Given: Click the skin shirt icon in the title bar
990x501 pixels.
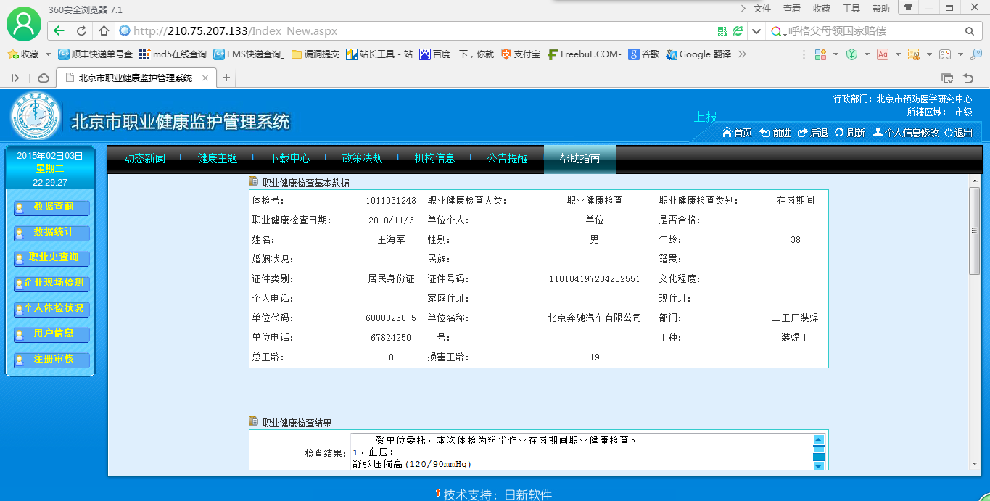Looking at the screenshot, I should point(908,7).
